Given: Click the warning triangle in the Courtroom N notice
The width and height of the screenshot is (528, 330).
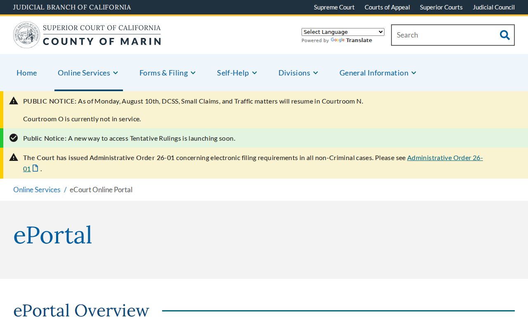Looking at the screenshot, I should 14,101.
